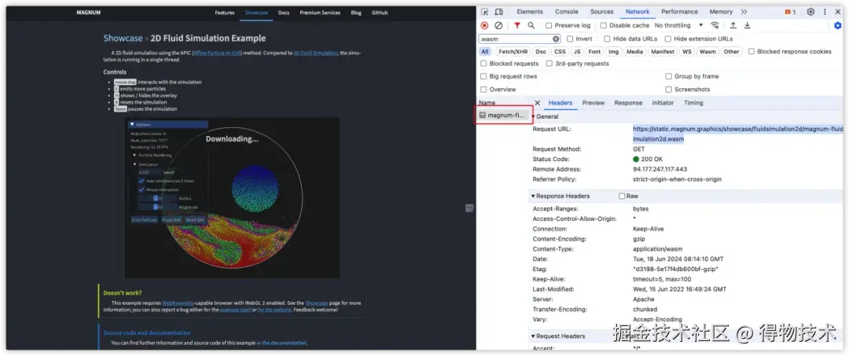Switch to the Performance tab

coord(679,12)
